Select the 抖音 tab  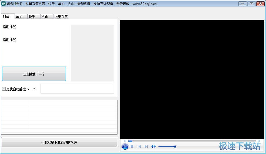coord(6,16)
